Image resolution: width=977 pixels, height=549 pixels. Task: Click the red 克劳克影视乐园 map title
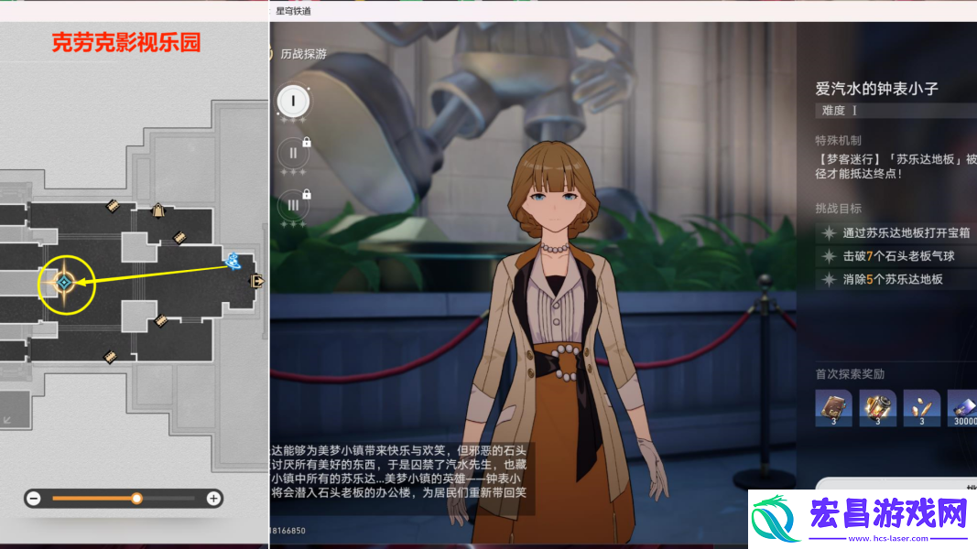125,42
